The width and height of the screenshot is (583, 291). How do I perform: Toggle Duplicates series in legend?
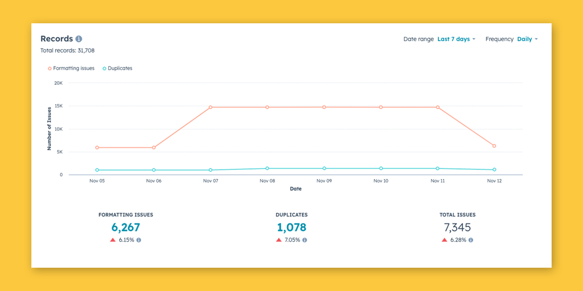point(117,68)
